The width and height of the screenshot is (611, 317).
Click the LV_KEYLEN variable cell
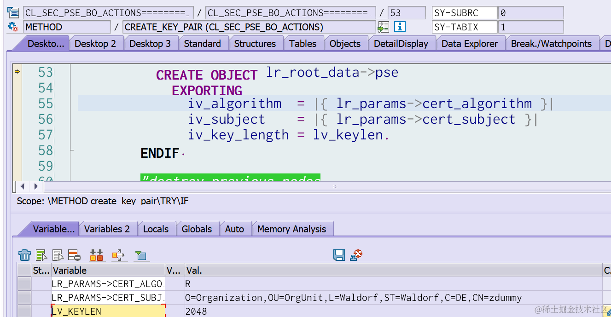point(108,311)
